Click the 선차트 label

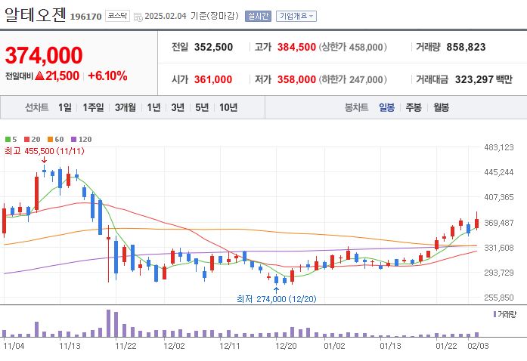tap(37, 107)
